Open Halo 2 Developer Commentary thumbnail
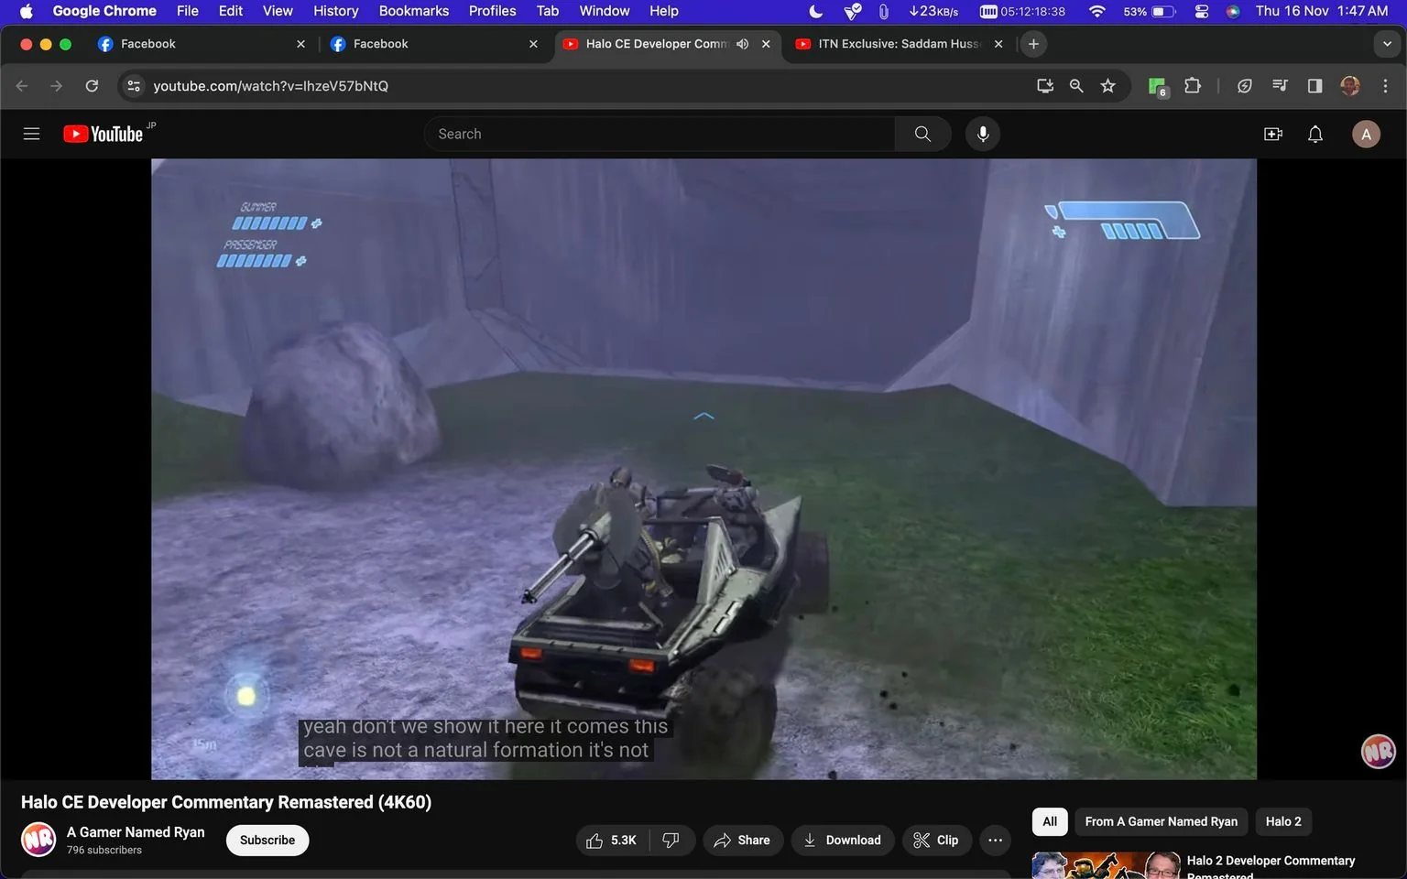1407x879 pixels. pos(1106,865)
